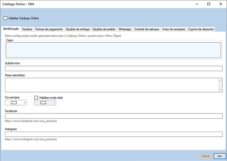
Task: Click the Salvar button
Action: tap(206, 156)
